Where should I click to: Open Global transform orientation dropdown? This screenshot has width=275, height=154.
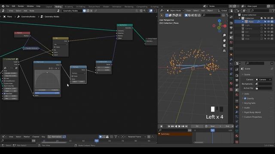point(223,11)
